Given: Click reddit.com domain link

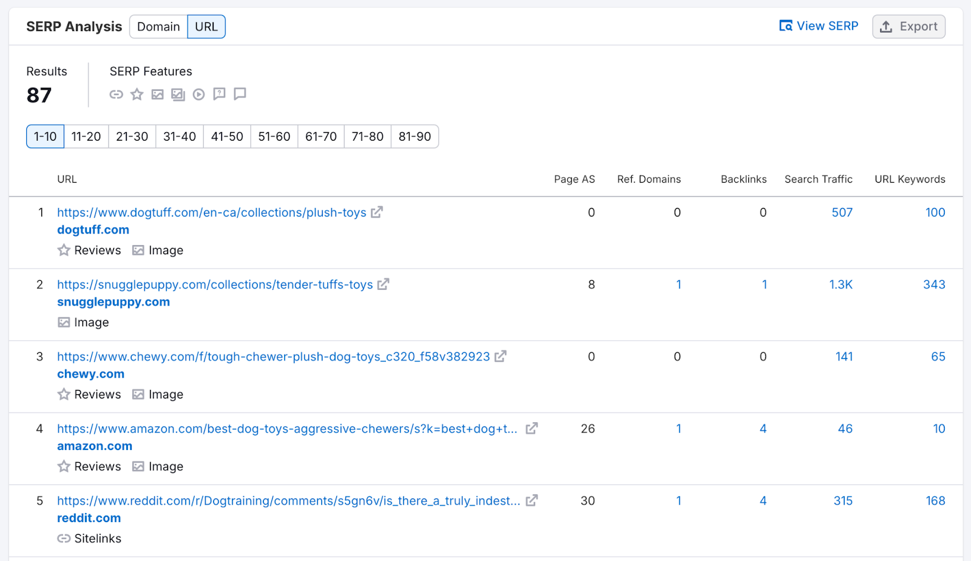Looking at the screenshot, I should [89, 519].
